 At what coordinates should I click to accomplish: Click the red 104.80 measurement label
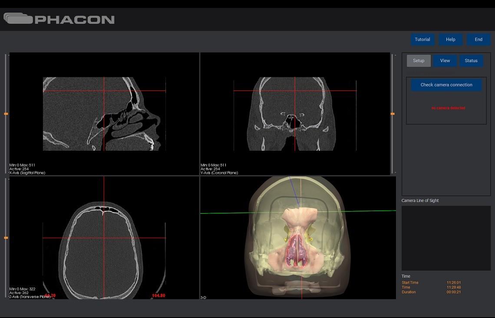(158, 296)
